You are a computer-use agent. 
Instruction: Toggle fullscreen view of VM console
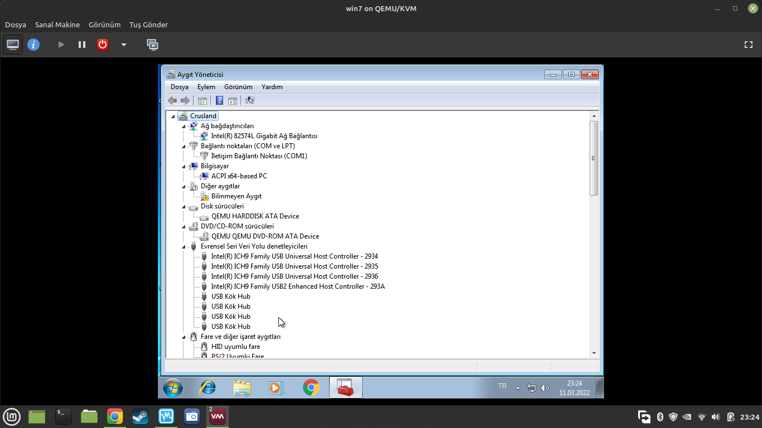coord(749,45)
